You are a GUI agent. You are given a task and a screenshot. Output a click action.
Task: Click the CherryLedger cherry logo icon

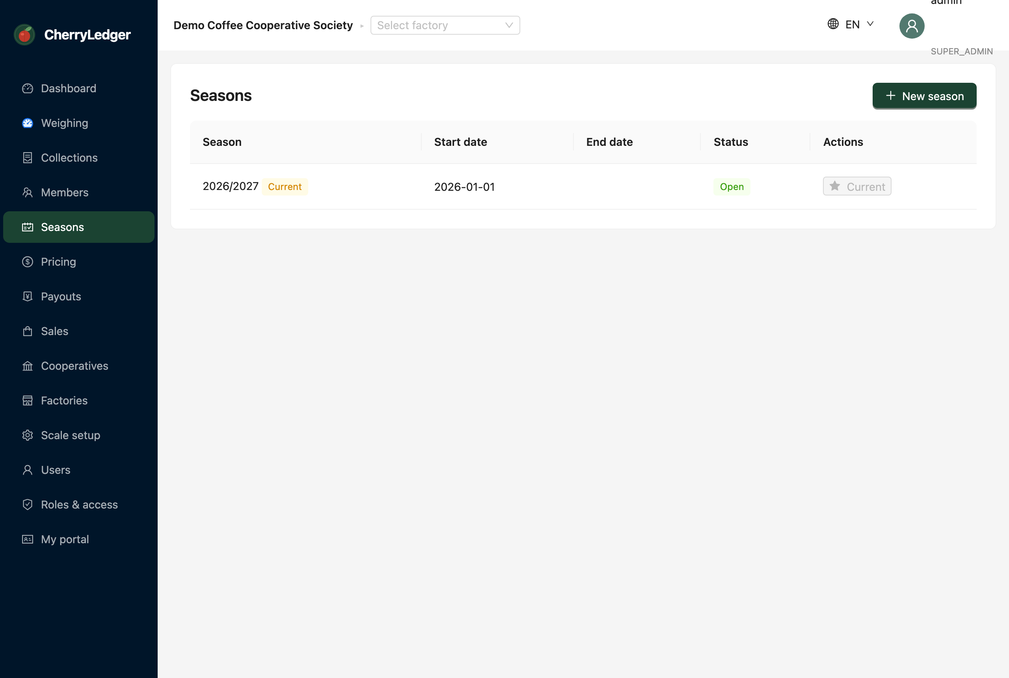tap(25, 35)
